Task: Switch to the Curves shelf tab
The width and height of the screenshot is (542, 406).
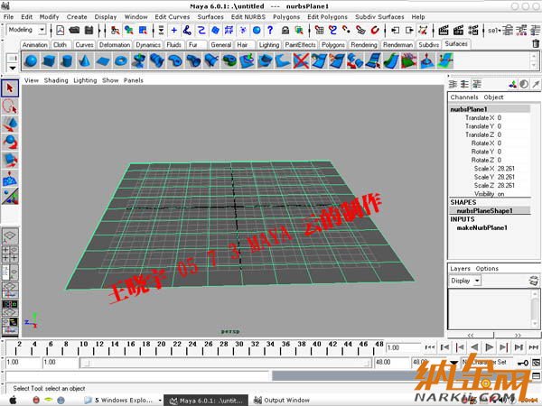Action: point(84,45)
